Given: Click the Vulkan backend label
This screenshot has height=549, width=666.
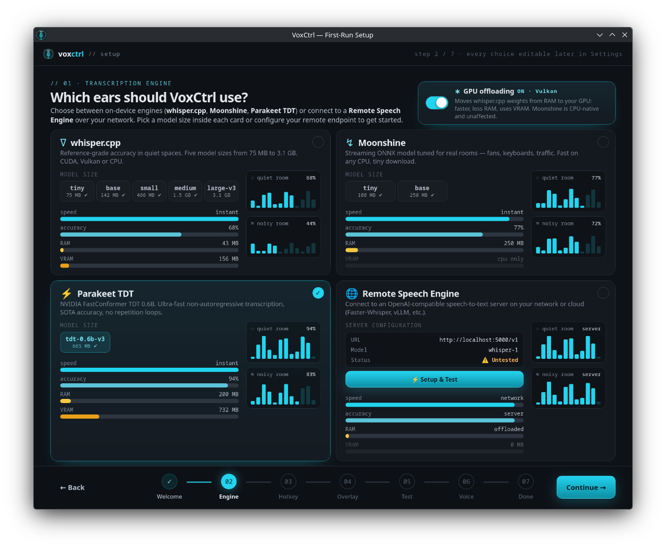Looking at the screenshot, I should (546, 91).
